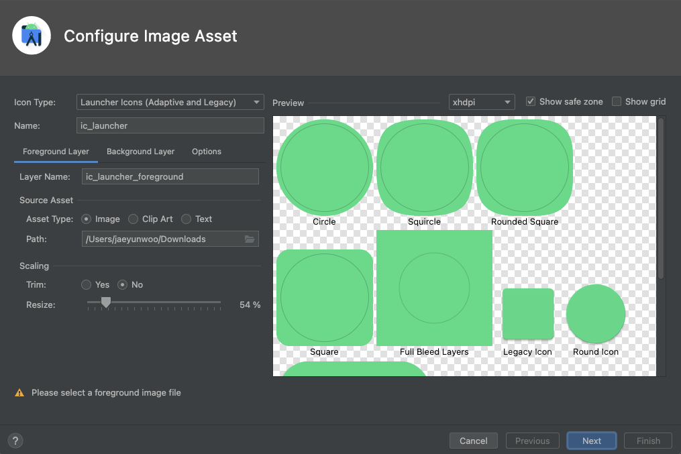Click the Image Asset logo in the header
This screenshot has height=454, width=681.
coord(31,35)
